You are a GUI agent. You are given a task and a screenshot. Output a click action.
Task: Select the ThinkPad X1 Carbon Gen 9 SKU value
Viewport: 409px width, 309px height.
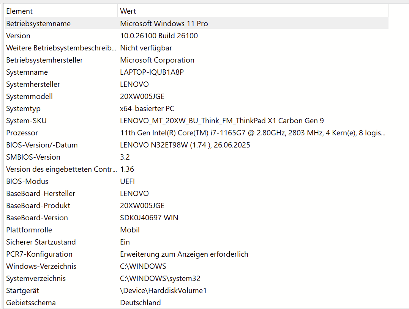222,121
